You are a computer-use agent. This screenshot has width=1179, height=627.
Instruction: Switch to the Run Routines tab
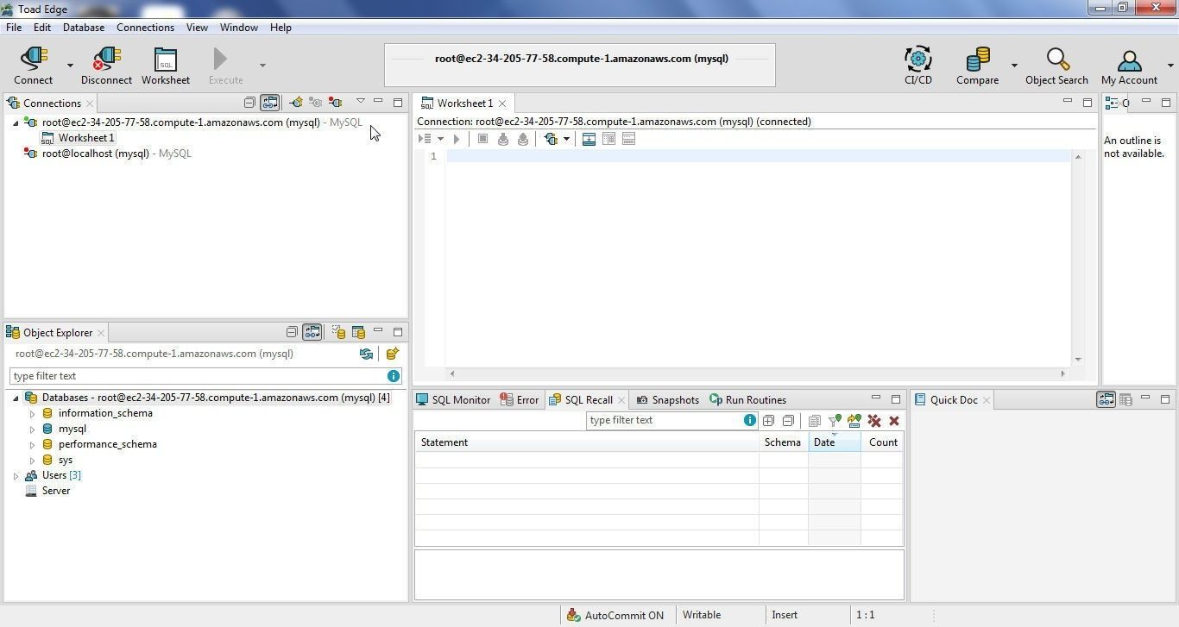pyautogui.click(x=747, y=400)
